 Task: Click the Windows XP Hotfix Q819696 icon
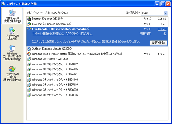pos(29,59)
